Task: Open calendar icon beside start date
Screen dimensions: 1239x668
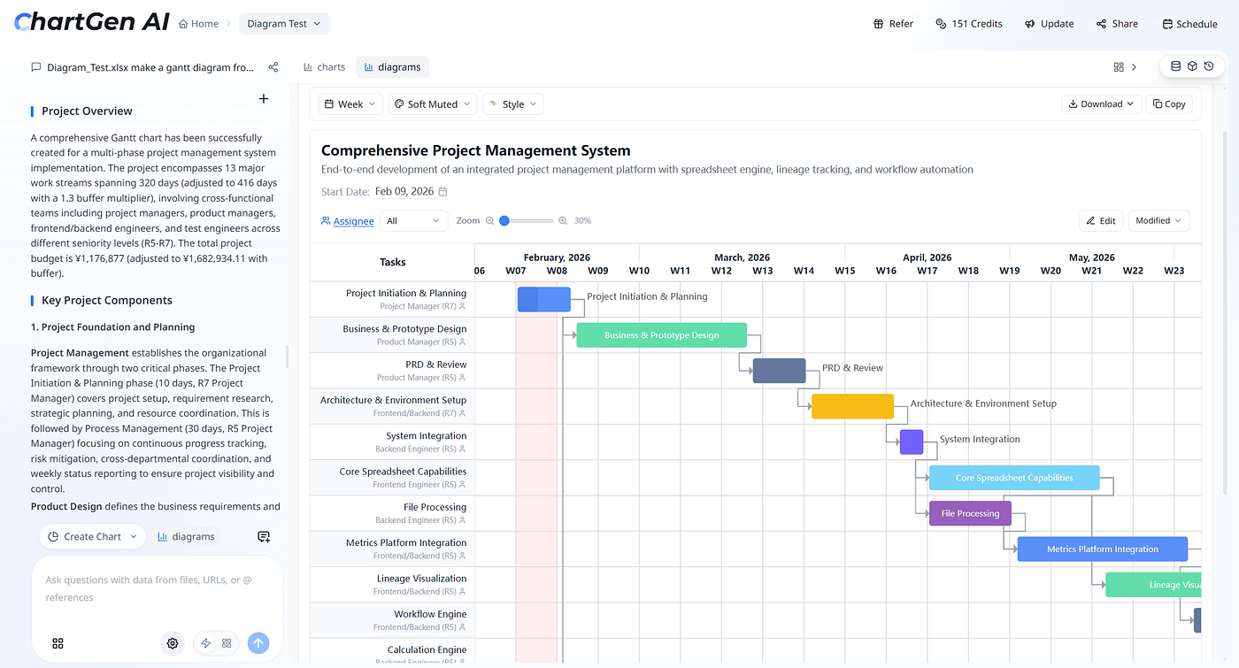Action: 443,192
